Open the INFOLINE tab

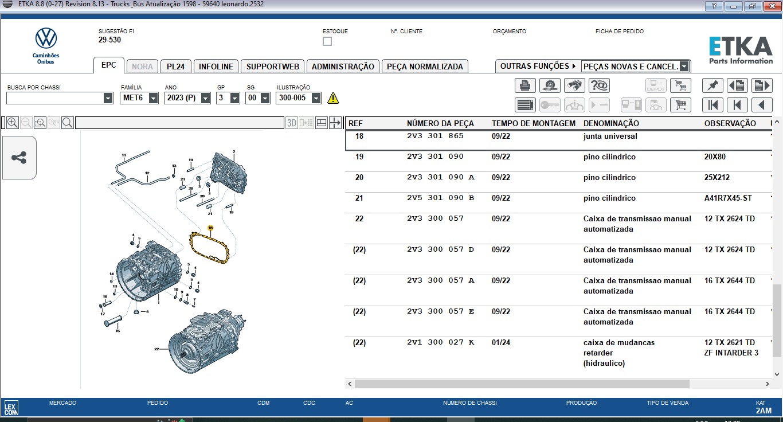coord(216,67)
